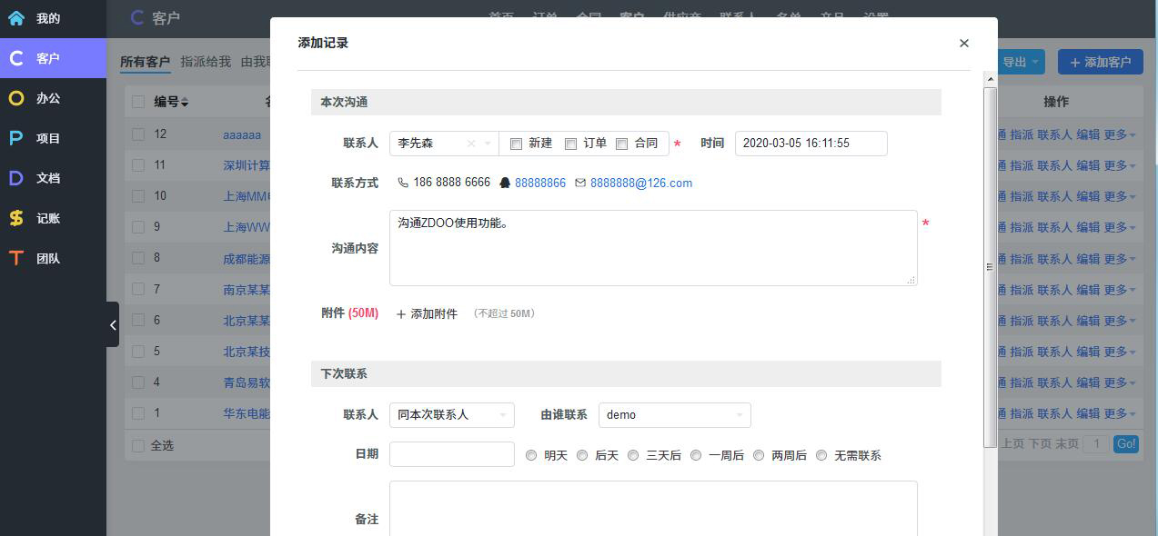Open the 联系人 dropdown showing 李先森
The image size is (1158, 536).
[444, 144]
